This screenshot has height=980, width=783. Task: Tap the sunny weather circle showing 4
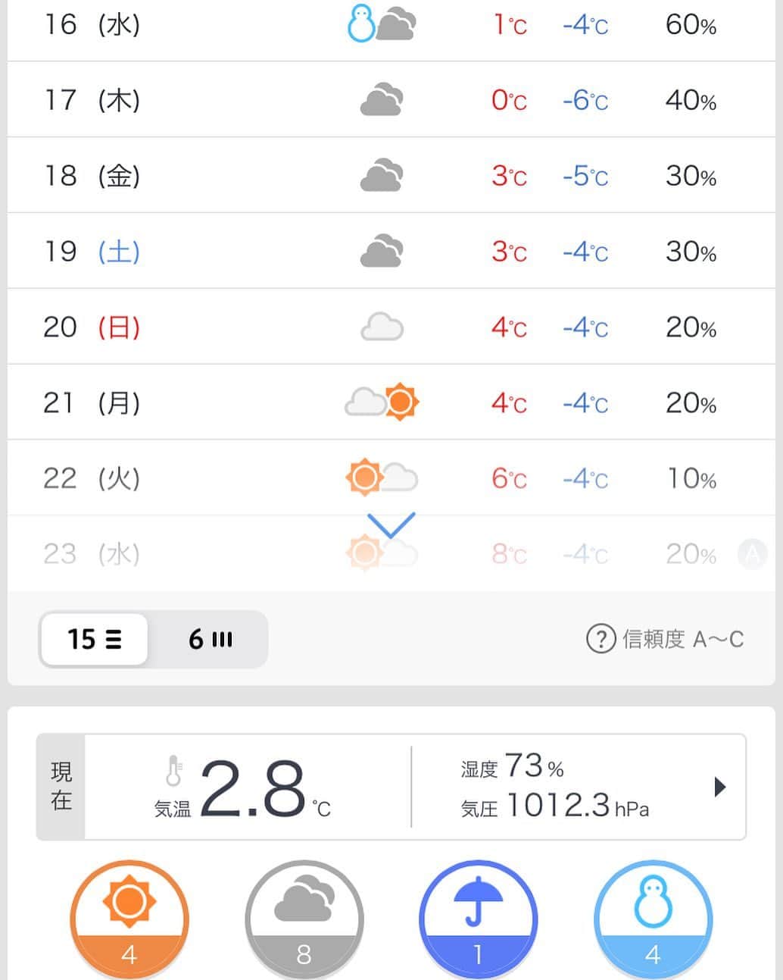pos(129,919)
